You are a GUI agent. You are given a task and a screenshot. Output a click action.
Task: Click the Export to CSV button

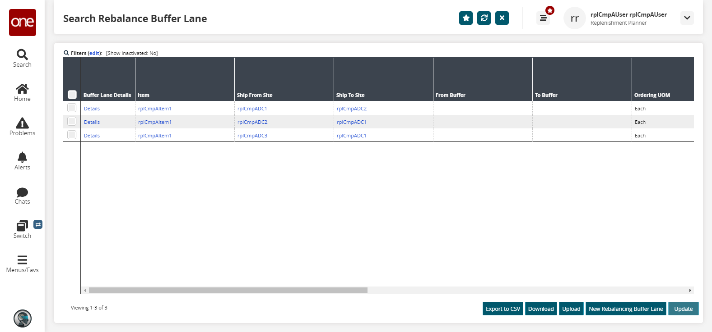[x=503, y=309]
